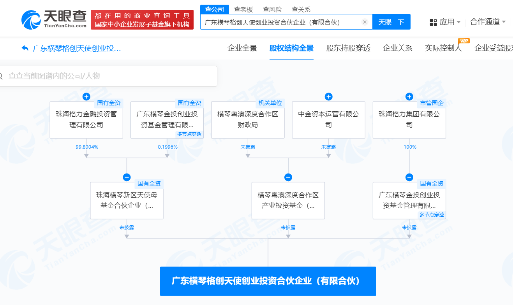The image size is (513, 305).
Task: Clear the search box with X icon
Action: click(x=365, y=22)
